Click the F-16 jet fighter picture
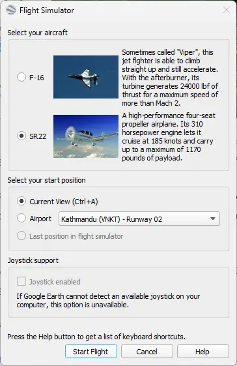The width and height of the screenshot is (237, 366). 86,77
